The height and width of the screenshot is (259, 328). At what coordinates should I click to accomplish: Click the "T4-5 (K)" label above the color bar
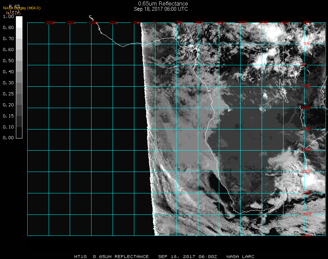[x=13, y=13]
